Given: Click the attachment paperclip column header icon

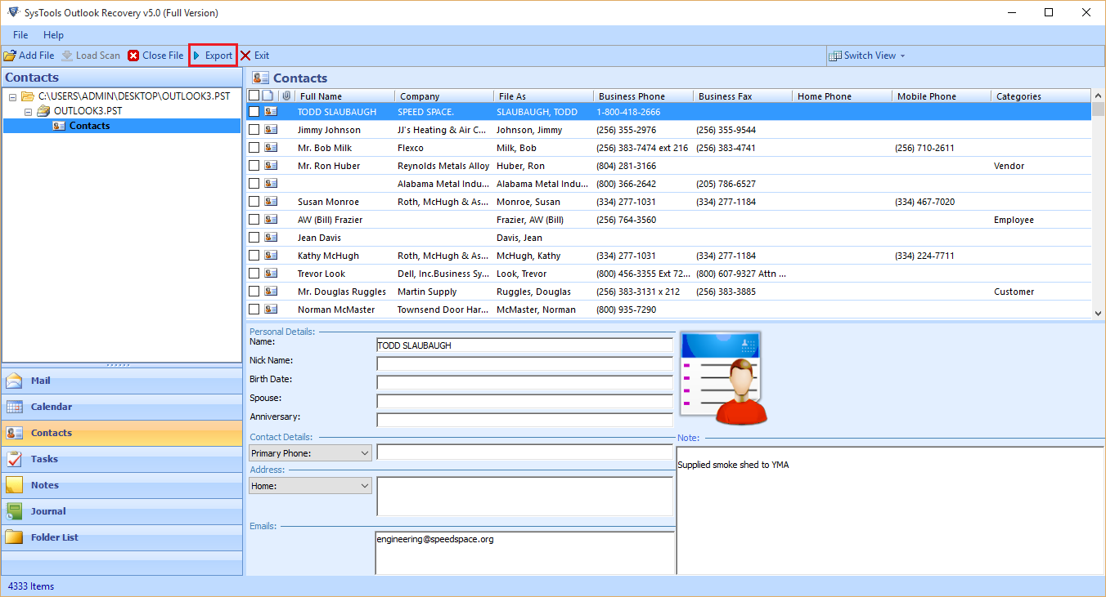Looking at the screenshot, I should point(286,96).
